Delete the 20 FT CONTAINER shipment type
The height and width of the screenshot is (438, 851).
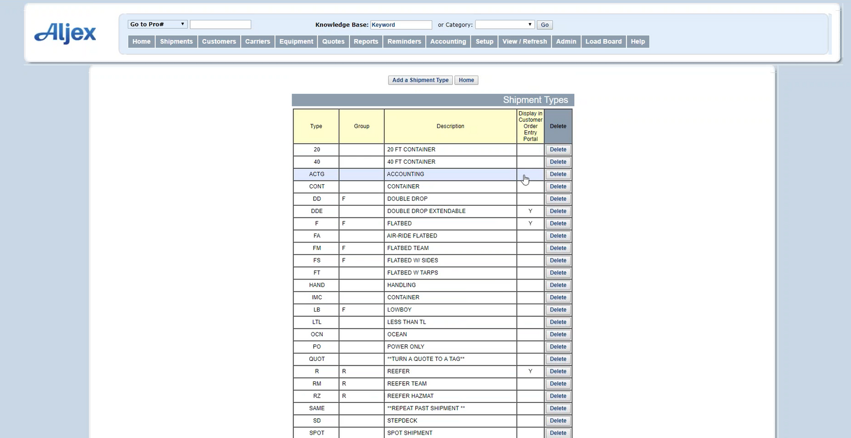[558, 150]
